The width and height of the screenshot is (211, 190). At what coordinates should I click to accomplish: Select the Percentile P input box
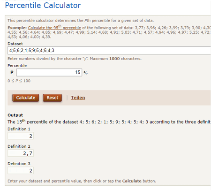49,72
